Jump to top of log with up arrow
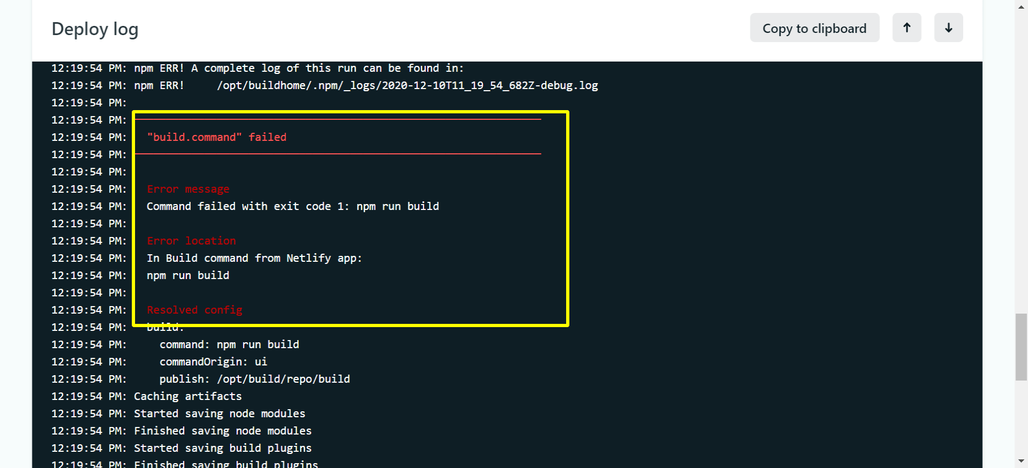 point(906,28)
